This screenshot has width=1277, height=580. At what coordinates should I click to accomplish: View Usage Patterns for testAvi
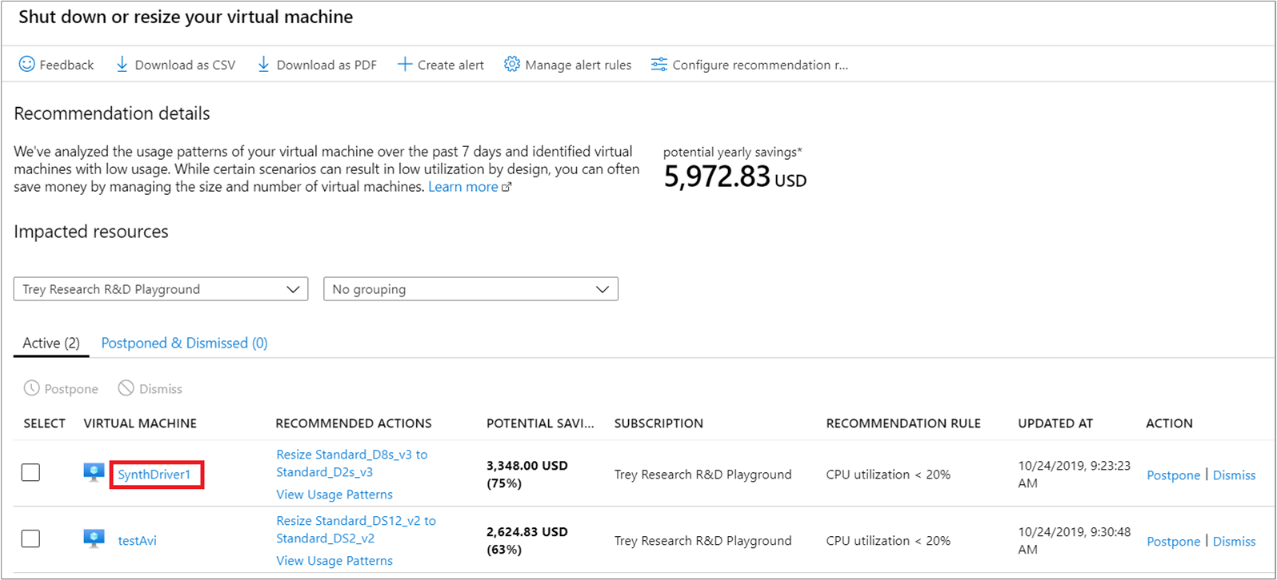334,561
